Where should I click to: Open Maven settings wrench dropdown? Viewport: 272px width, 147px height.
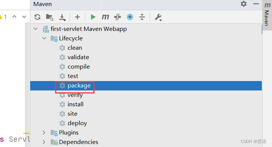pyautogui.click(x=158, y=17)
